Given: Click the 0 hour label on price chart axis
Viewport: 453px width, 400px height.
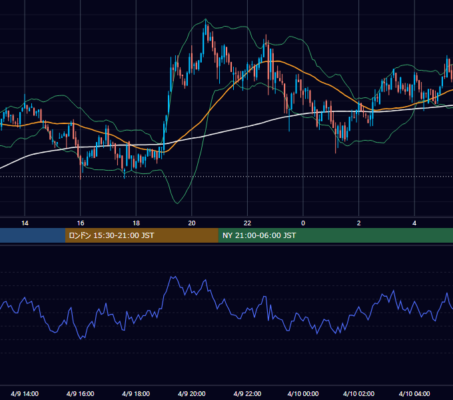Looking at the screenshot, I should pyautogui.click(x=303, y=223).
